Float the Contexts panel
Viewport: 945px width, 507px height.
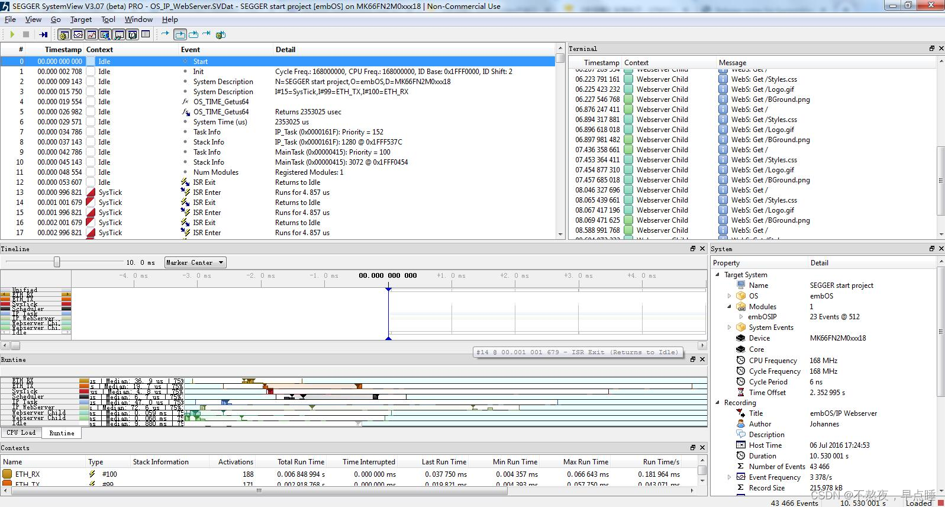pyautogui.click(x=693, y=448)
